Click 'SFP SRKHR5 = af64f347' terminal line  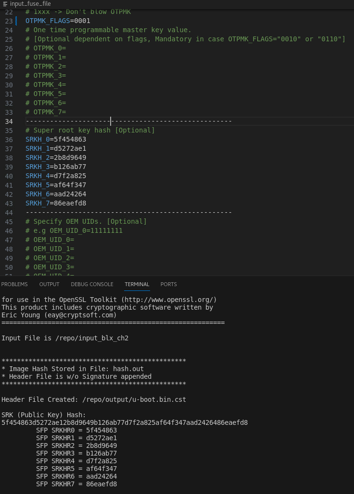[76, 469]
